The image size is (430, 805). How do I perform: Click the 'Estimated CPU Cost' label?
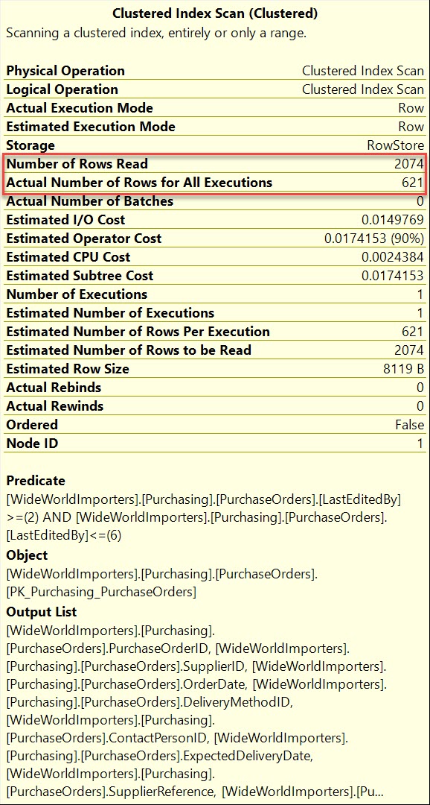pyautogui.click(x=68, y=256)
